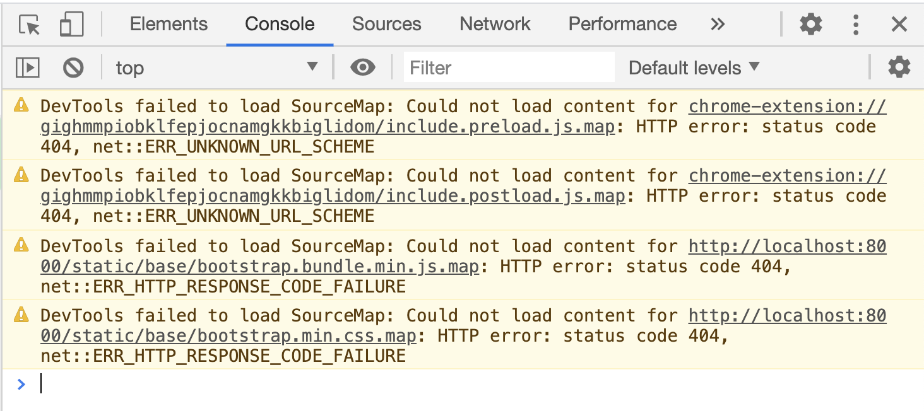Screen dimensions: 924x411
Task: Open the Default levels filter dropdown
Action: tap(693, 67)
